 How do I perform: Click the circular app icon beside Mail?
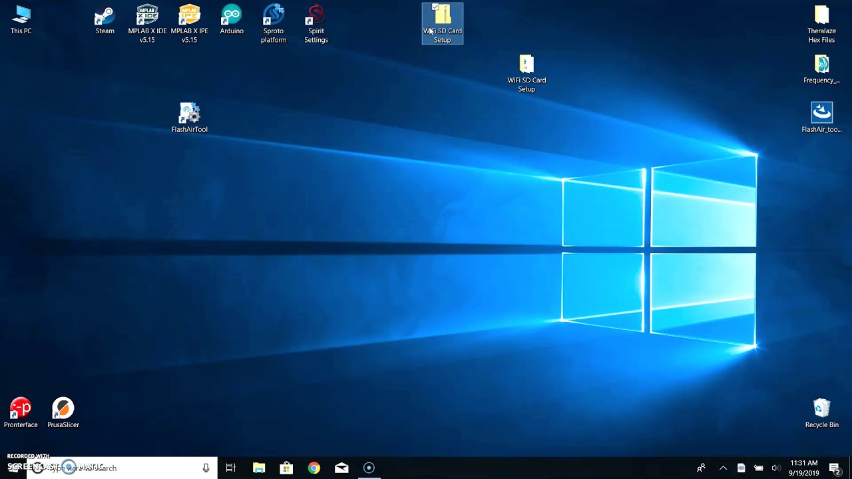369,468
